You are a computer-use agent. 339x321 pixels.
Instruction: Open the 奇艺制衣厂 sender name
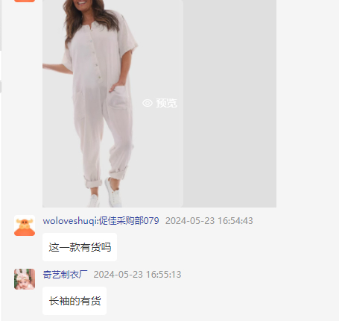pos(65,275)
